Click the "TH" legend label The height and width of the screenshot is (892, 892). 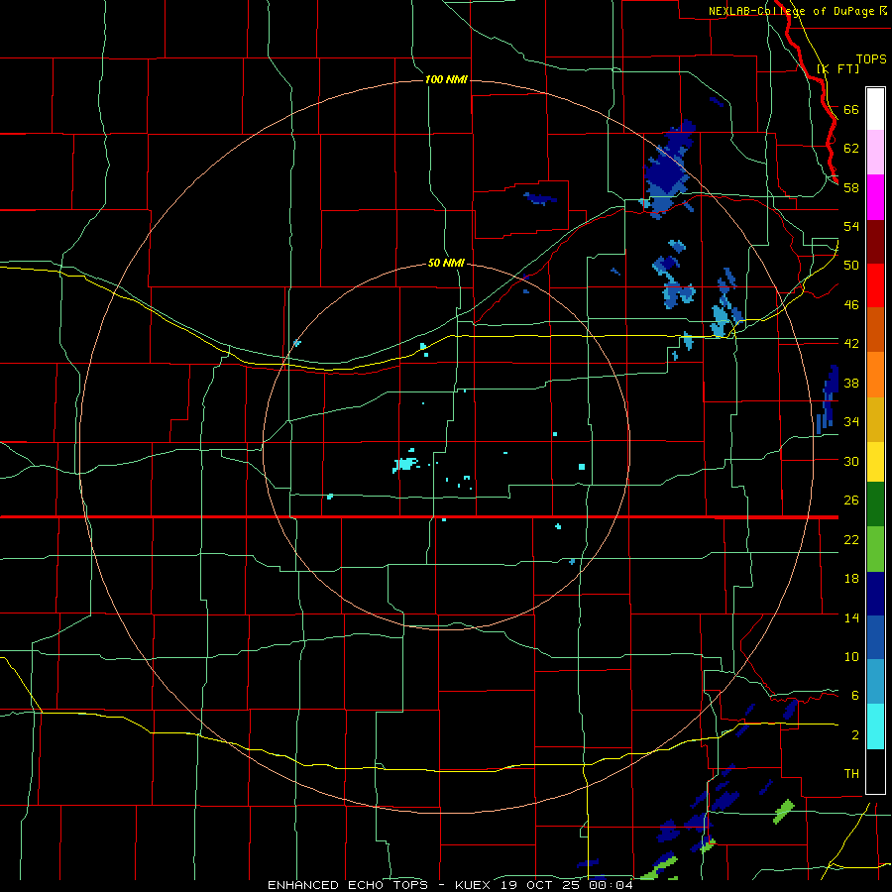(x=851, y=773)
